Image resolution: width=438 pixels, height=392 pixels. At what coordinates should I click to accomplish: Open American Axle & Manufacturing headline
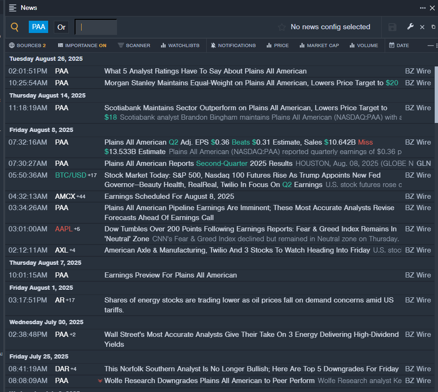tap(237, 250)
